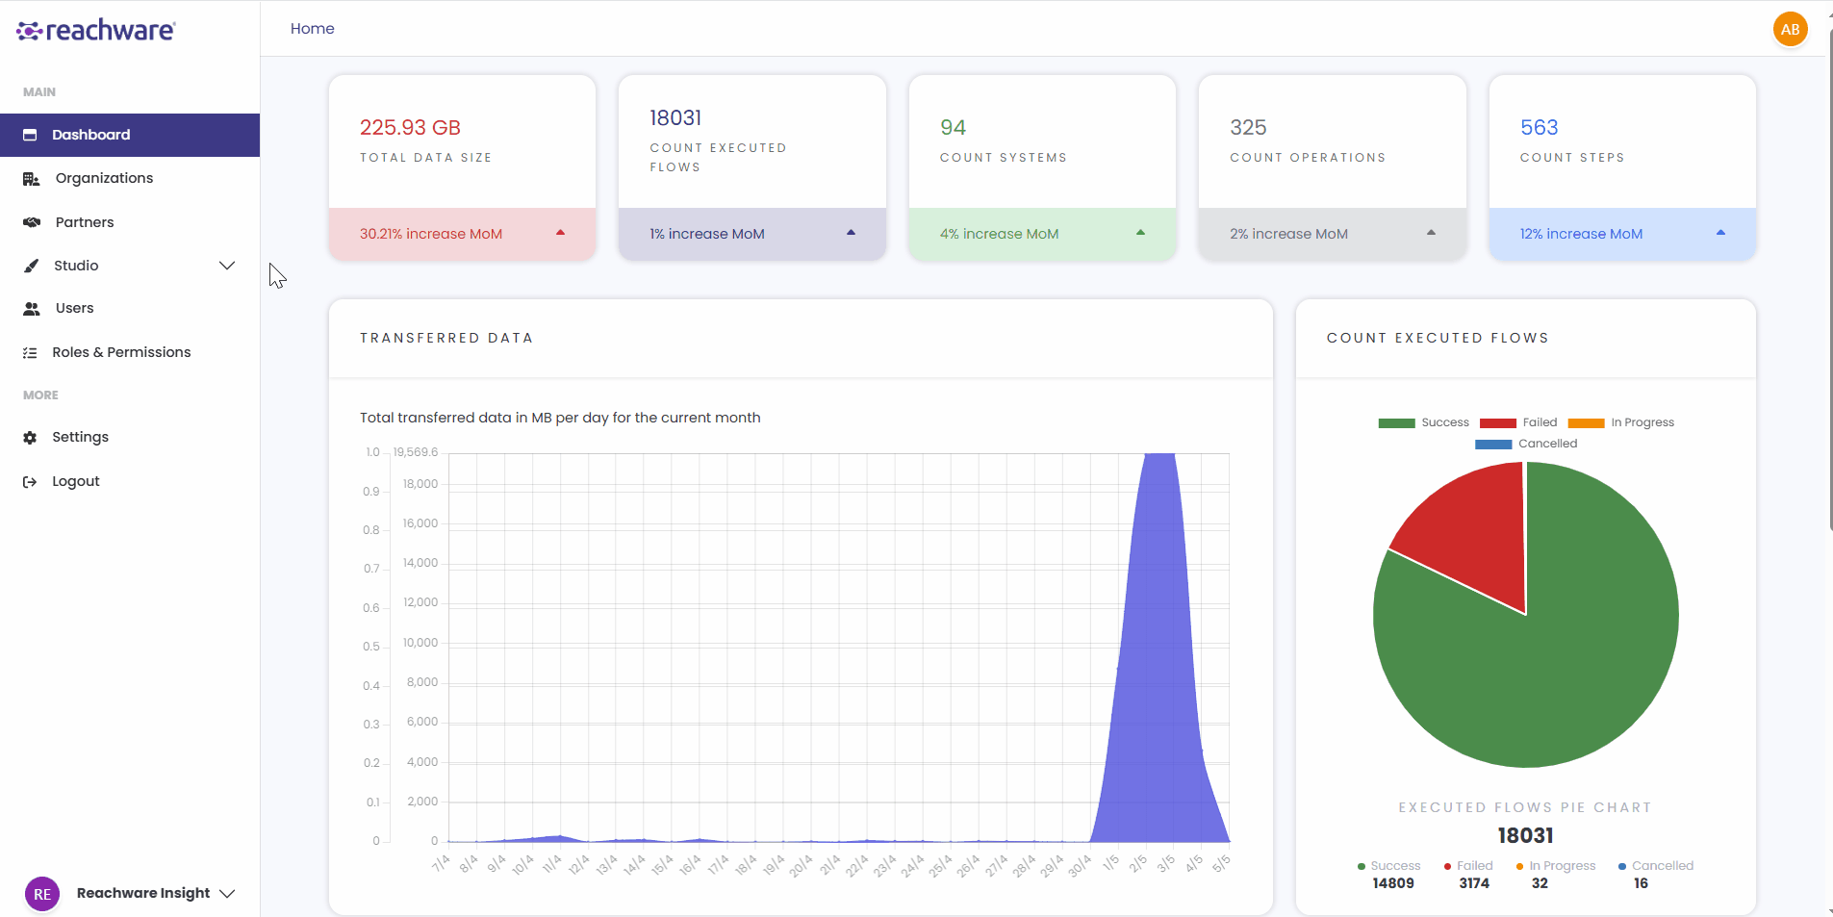Click the 3174 Failed count
This screenshot has width=1833, height=917.
click(x=1474, y=883)
